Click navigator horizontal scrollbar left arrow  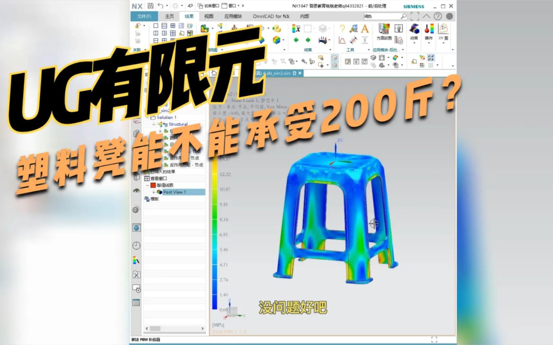[147, 328]
